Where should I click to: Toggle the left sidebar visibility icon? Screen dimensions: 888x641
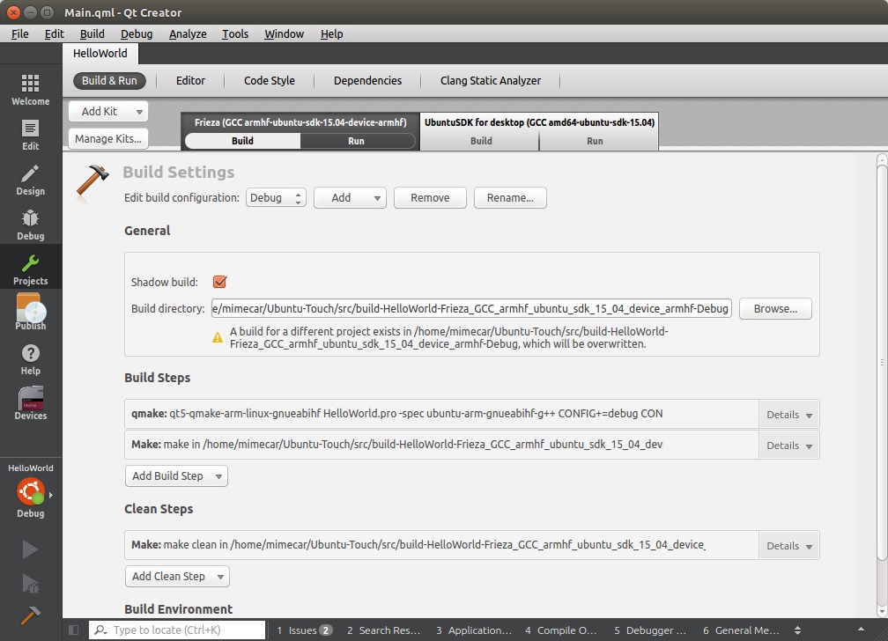[74, 630]
